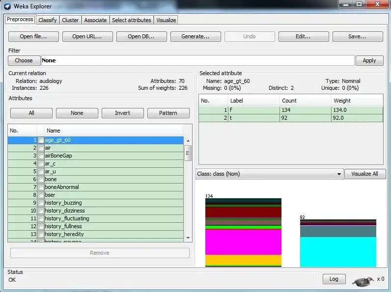Select the history_fullness attribute row
Viewport: 391px width, 292px height.
tap(96, 226)
